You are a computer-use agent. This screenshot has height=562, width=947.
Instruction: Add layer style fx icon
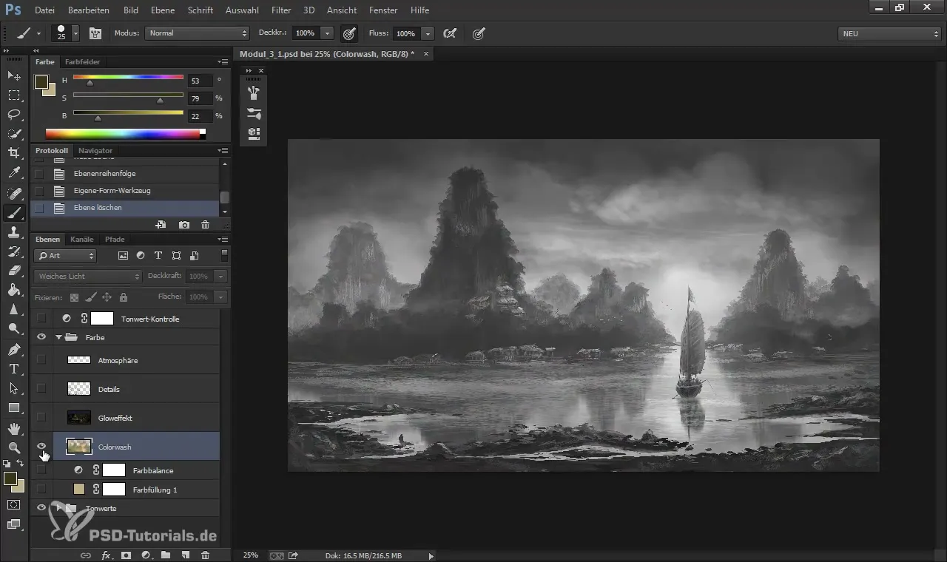point(106,555)
